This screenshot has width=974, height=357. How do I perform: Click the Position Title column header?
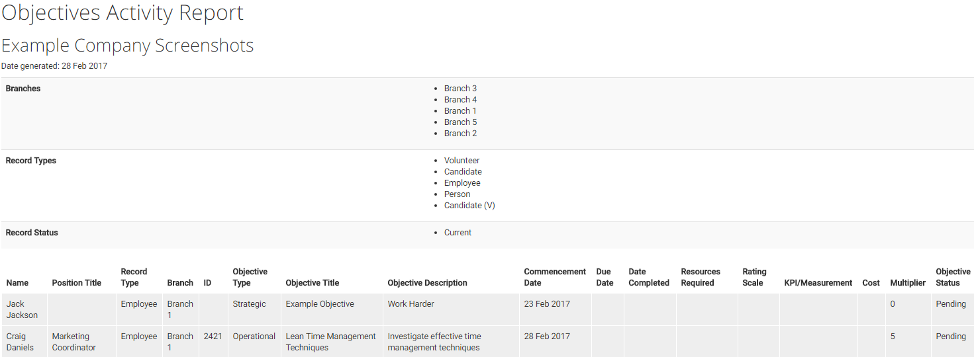coord(77,283)
